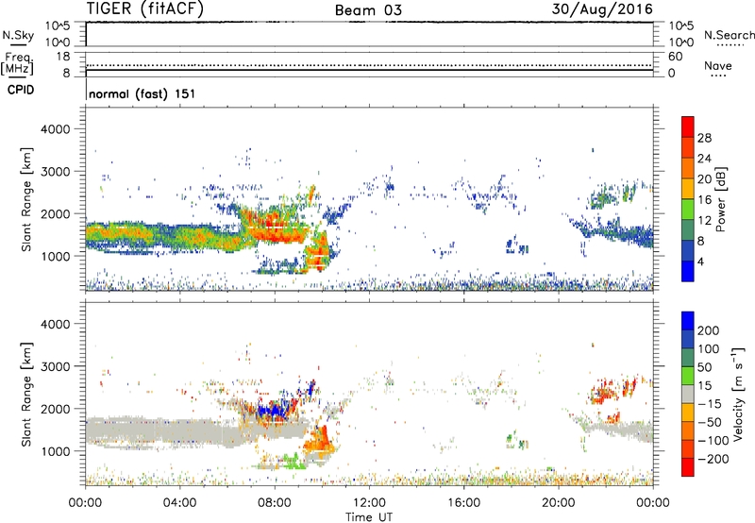The height and width of the screenshot is (523, 755).
Task: Select the bright blue band above 200 on the Velocity bar
Action: click(688, 321)
